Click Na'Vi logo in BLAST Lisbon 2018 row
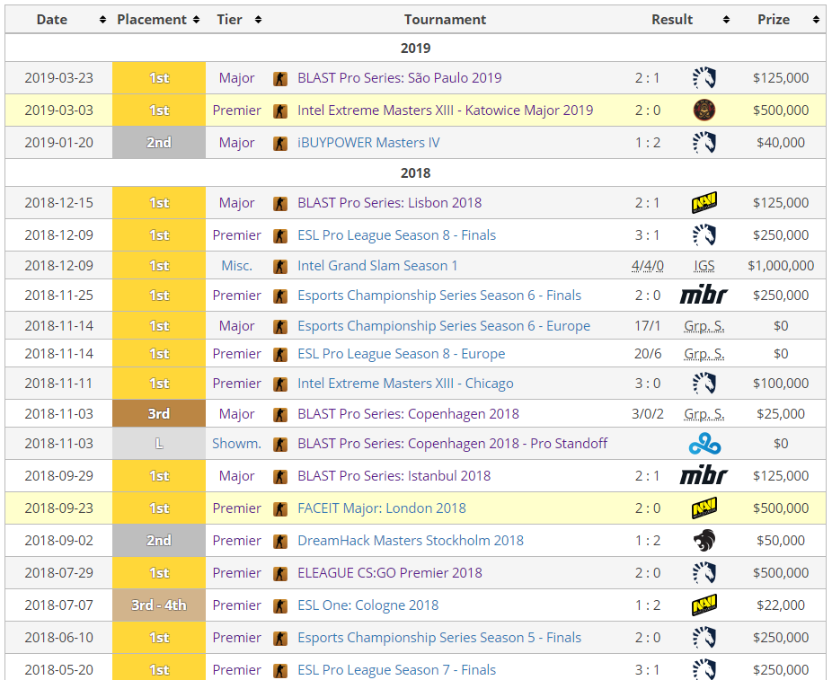Viewport: 832px width, 680px height. (x=704, y=203)
